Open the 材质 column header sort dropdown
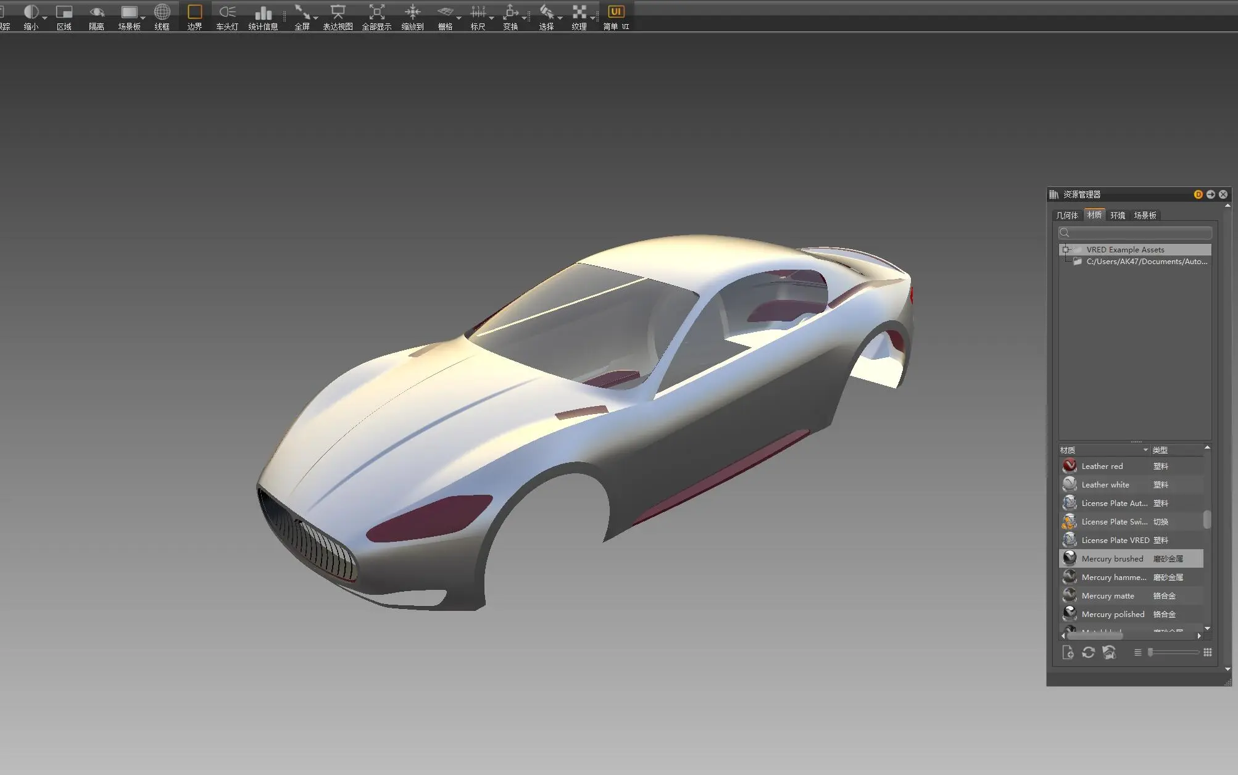This screenshot has height=775, width=1238. (1146, 450)
